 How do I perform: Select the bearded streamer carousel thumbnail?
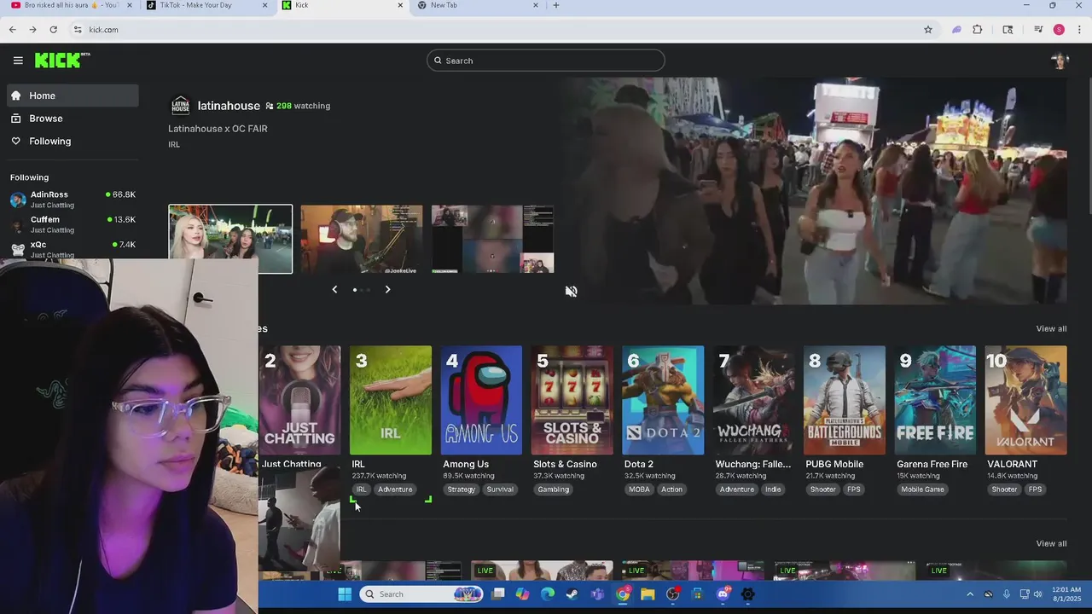click(362, 239)
